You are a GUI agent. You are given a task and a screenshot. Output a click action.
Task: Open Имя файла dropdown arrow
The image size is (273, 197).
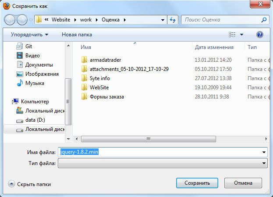264,152
